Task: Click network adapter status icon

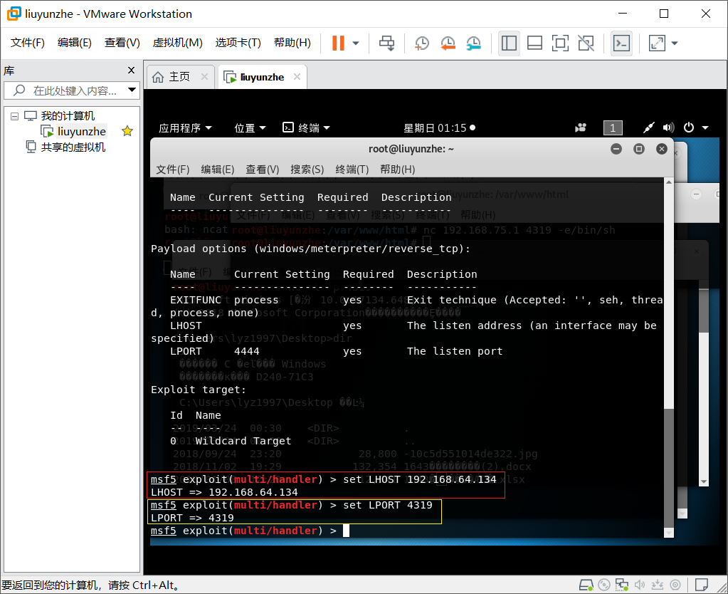Action: 622,585
